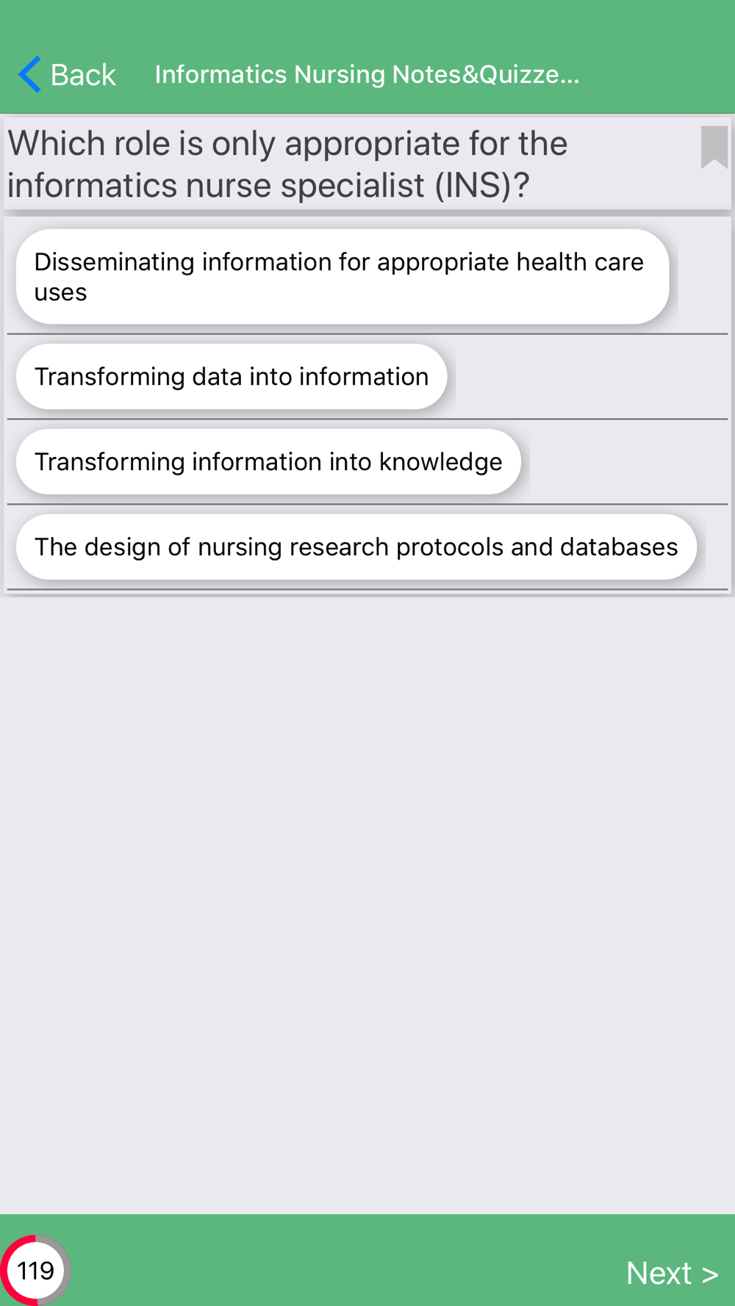Image resolution: width=735 pixels, height=1306 pixels.
Task: Tap the word 'uses' in the first answer
Action: [60, 292]
